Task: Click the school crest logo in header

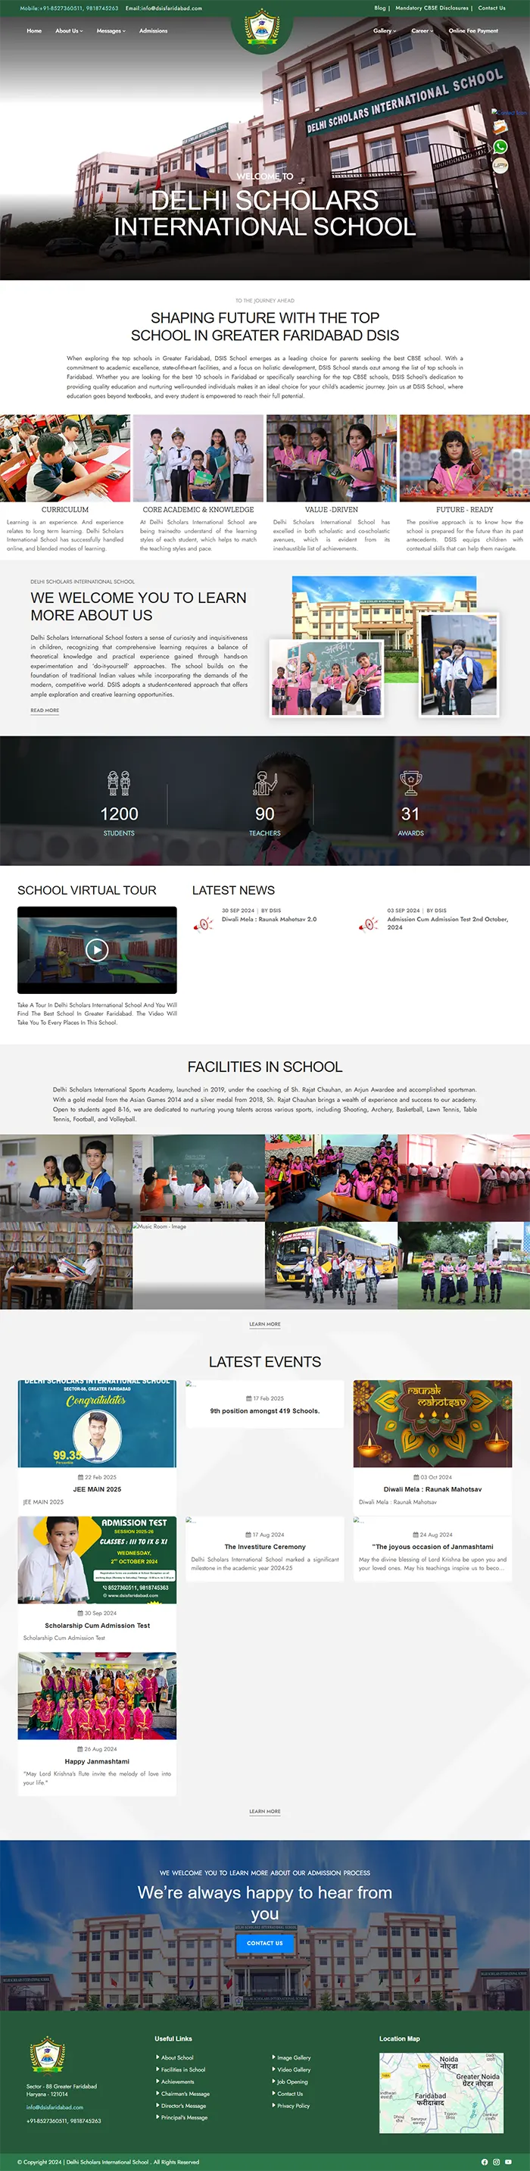Action: pos(261,27)
